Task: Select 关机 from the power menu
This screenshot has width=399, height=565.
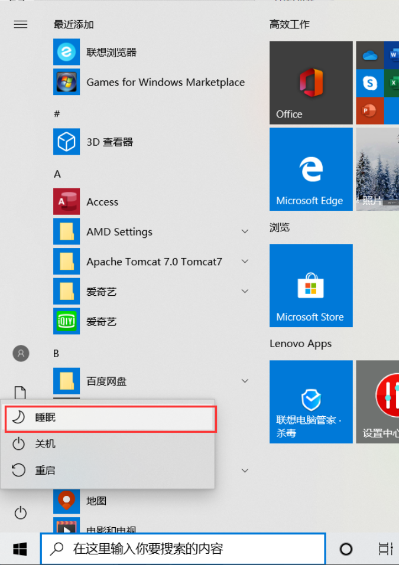Action: [x=108, y=444]
